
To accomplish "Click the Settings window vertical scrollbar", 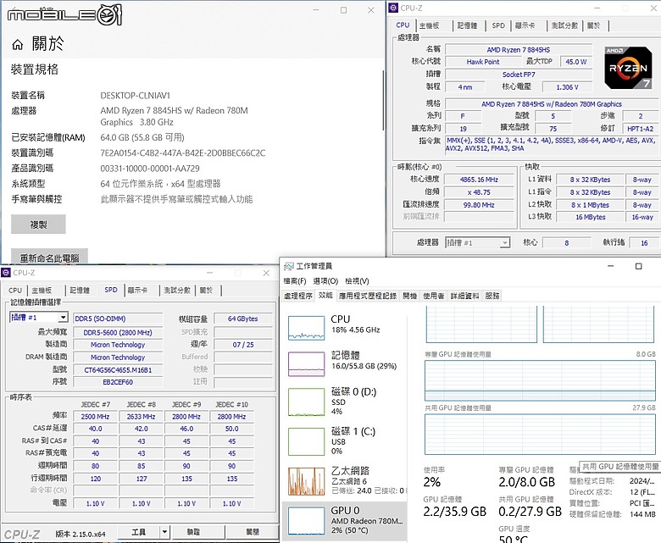I will 383,100.
